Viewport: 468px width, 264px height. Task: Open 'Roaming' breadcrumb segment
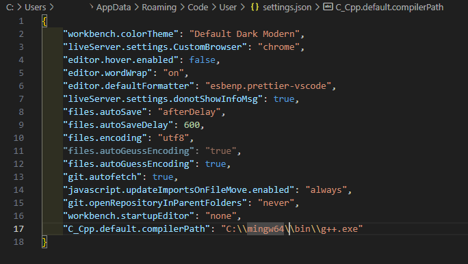tap(159, 7)
